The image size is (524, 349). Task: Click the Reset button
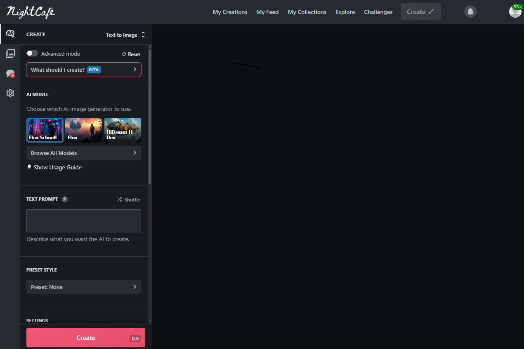[131, 54]
